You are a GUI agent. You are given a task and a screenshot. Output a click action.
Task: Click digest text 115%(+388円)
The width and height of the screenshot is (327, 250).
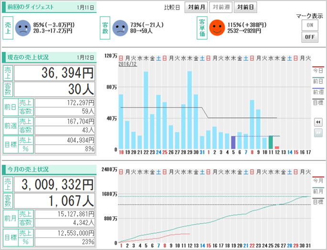point(247,25)
